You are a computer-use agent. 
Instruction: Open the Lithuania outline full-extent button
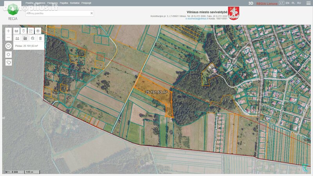tap(8, 63)
